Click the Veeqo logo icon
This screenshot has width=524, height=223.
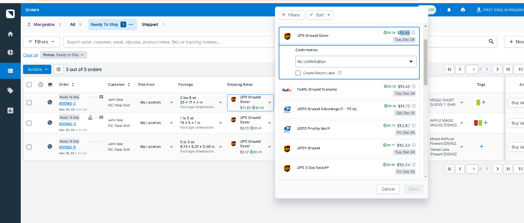(10, 14)
